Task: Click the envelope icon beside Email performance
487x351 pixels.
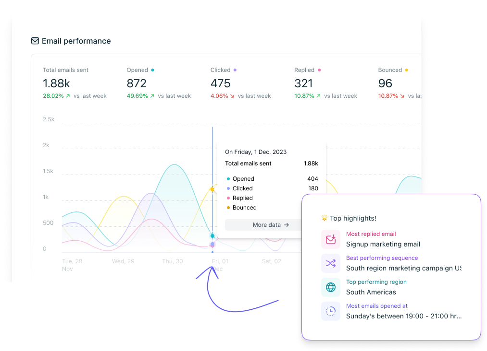Action: 35,41
